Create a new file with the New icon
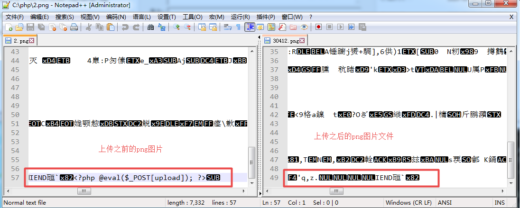The height and width of the screenshot is (208, 520). click(9, 27)
